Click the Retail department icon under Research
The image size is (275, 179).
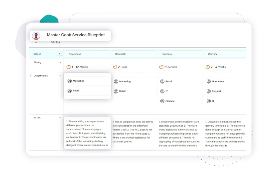click(116, 91)
